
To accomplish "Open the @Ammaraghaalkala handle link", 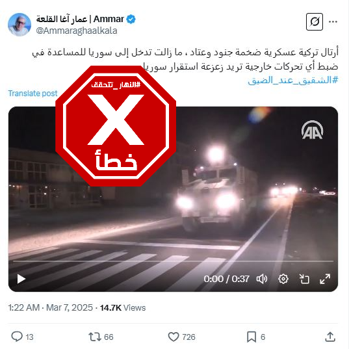I will coord(77,31).
